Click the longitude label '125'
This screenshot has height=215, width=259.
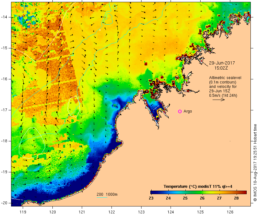(200, 212)
